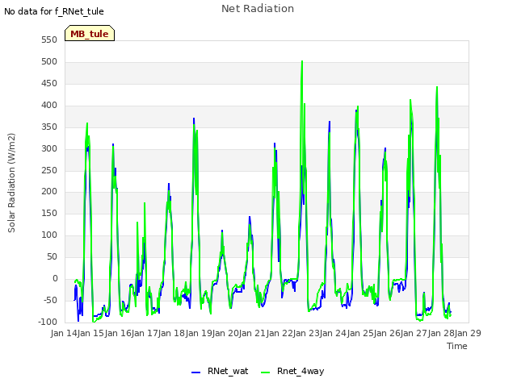Click the 0 y-axis tick label

pos(55,278)
